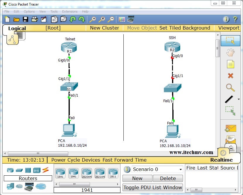
Task: Choose the Wireless Devices category
Action: (x=37, y=170)
